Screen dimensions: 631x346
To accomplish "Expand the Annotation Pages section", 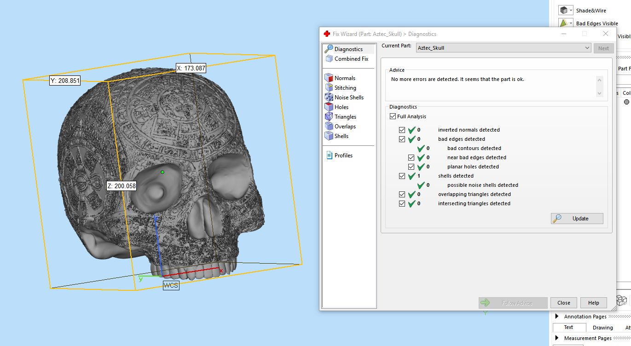I will point(556,317).
